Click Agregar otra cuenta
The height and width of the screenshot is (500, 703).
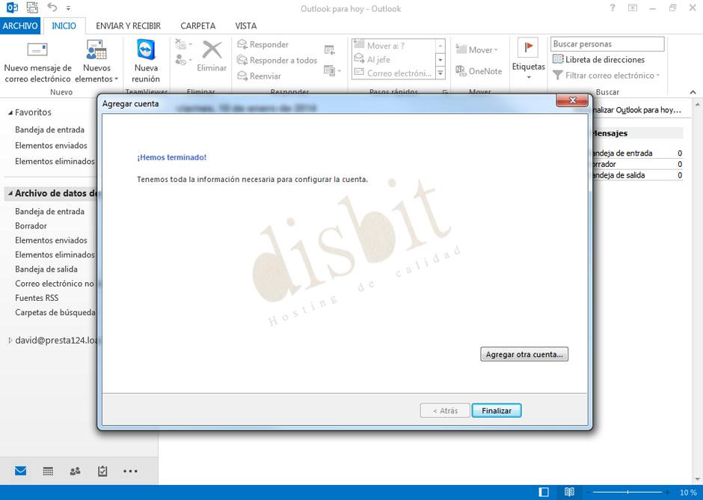[x=524, y=354]
